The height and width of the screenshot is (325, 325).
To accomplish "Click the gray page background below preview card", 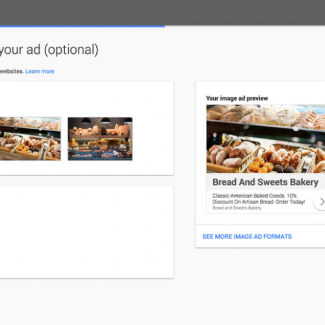I will 260,286.
